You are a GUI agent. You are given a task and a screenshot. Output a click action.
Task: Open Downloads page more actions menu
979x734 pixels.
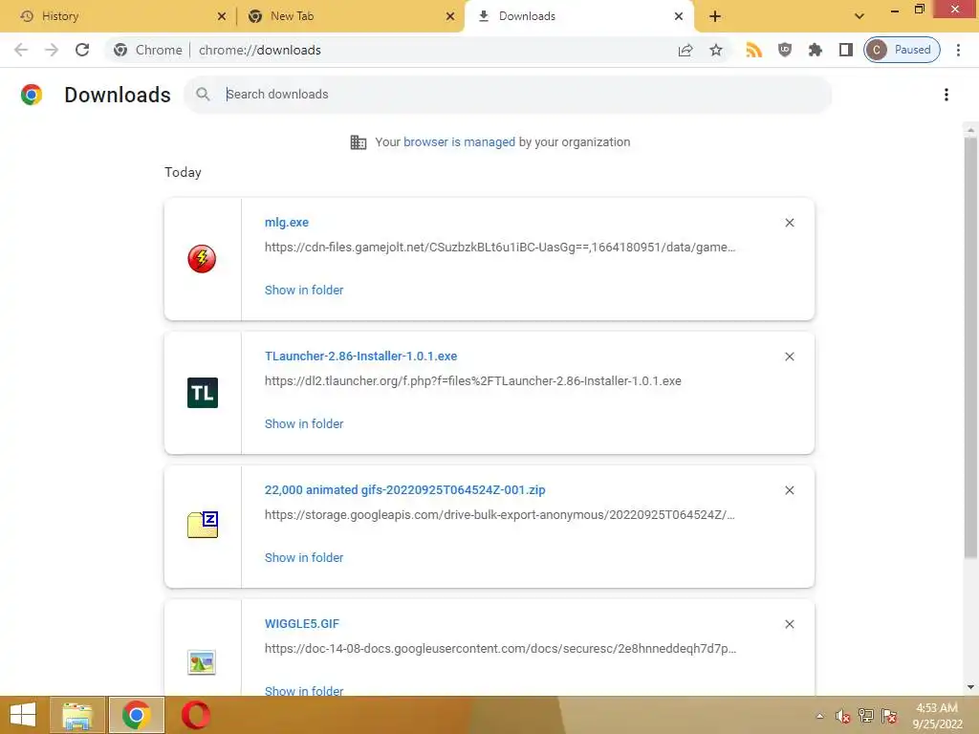pos(946,95)
